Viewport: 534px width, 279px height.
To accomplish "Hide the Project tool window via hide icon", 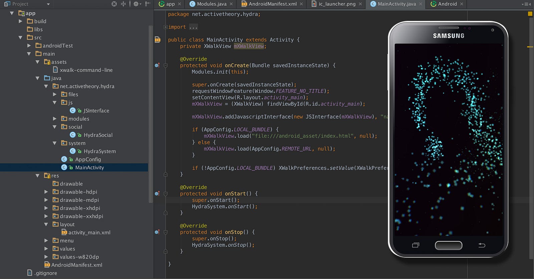I will (x=148, y=4).
